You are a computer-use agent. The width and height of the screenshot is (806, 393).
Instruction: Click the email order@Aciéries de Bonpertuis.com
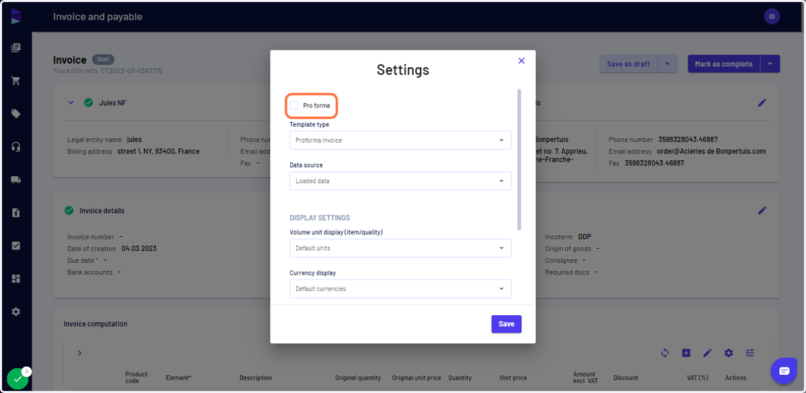[712, 152]
